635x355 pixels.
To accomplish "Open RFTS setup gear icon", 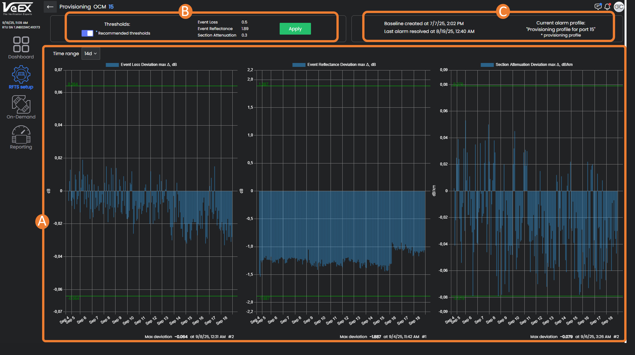I will [x=21, y=74].
